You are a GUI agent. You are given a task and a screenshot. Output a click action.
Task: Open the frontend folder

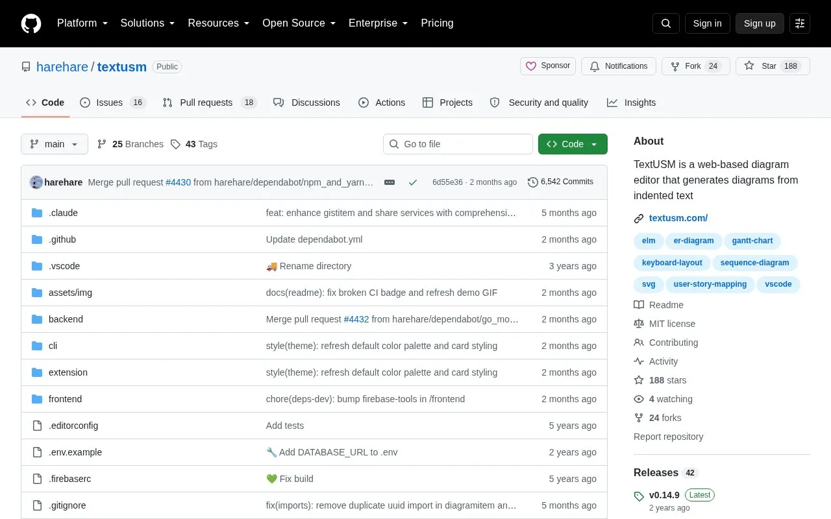[65, 399]
